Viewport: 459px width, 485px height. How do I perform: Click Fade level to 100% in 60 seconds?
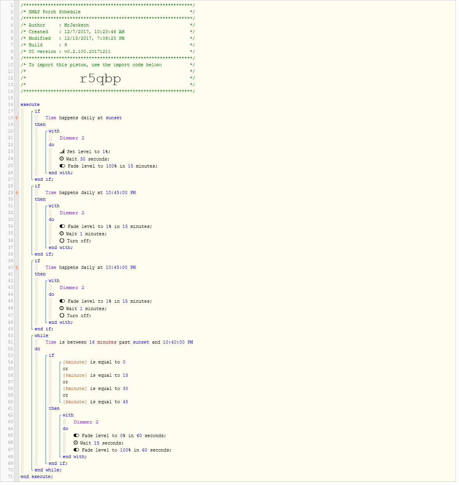pos(127,450)
